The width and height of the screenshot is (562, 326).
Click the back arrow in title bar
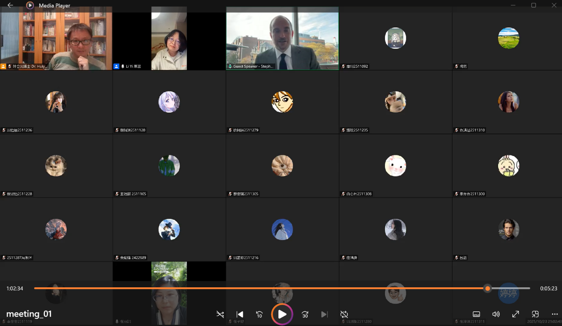coord(10,5)
